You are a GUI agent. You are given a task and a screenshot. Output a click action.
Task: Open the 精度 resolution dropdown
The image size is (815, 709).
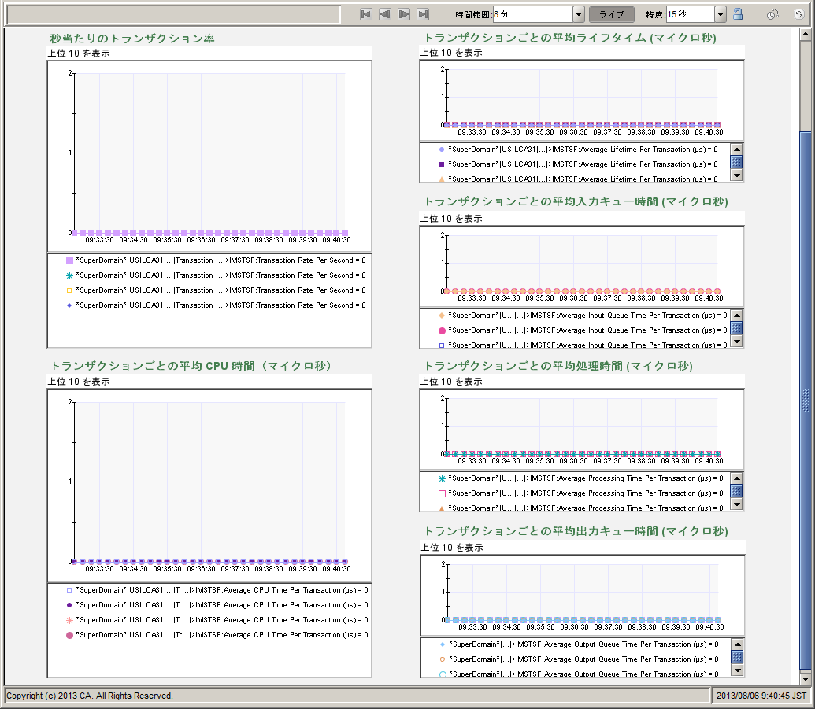pyautogui.click(x=720, y=14)
